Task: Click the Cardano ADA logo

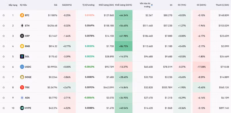Action: [x=22, y=98]
